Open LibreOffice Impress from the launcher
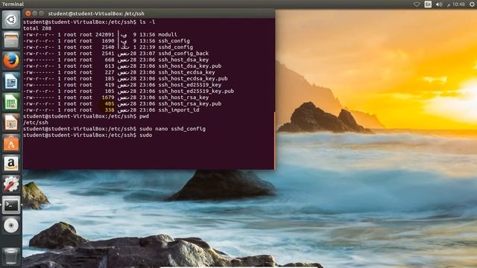Viewport: 477px width, 268px height. click(11, 122)
